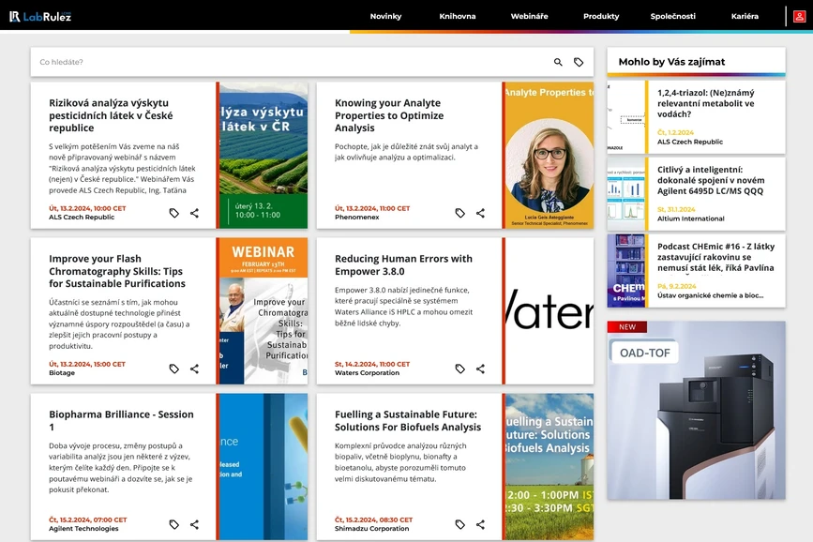
Task: Click 'Mohlo by Vás zajímat' heading
Action: pos(671,62)
